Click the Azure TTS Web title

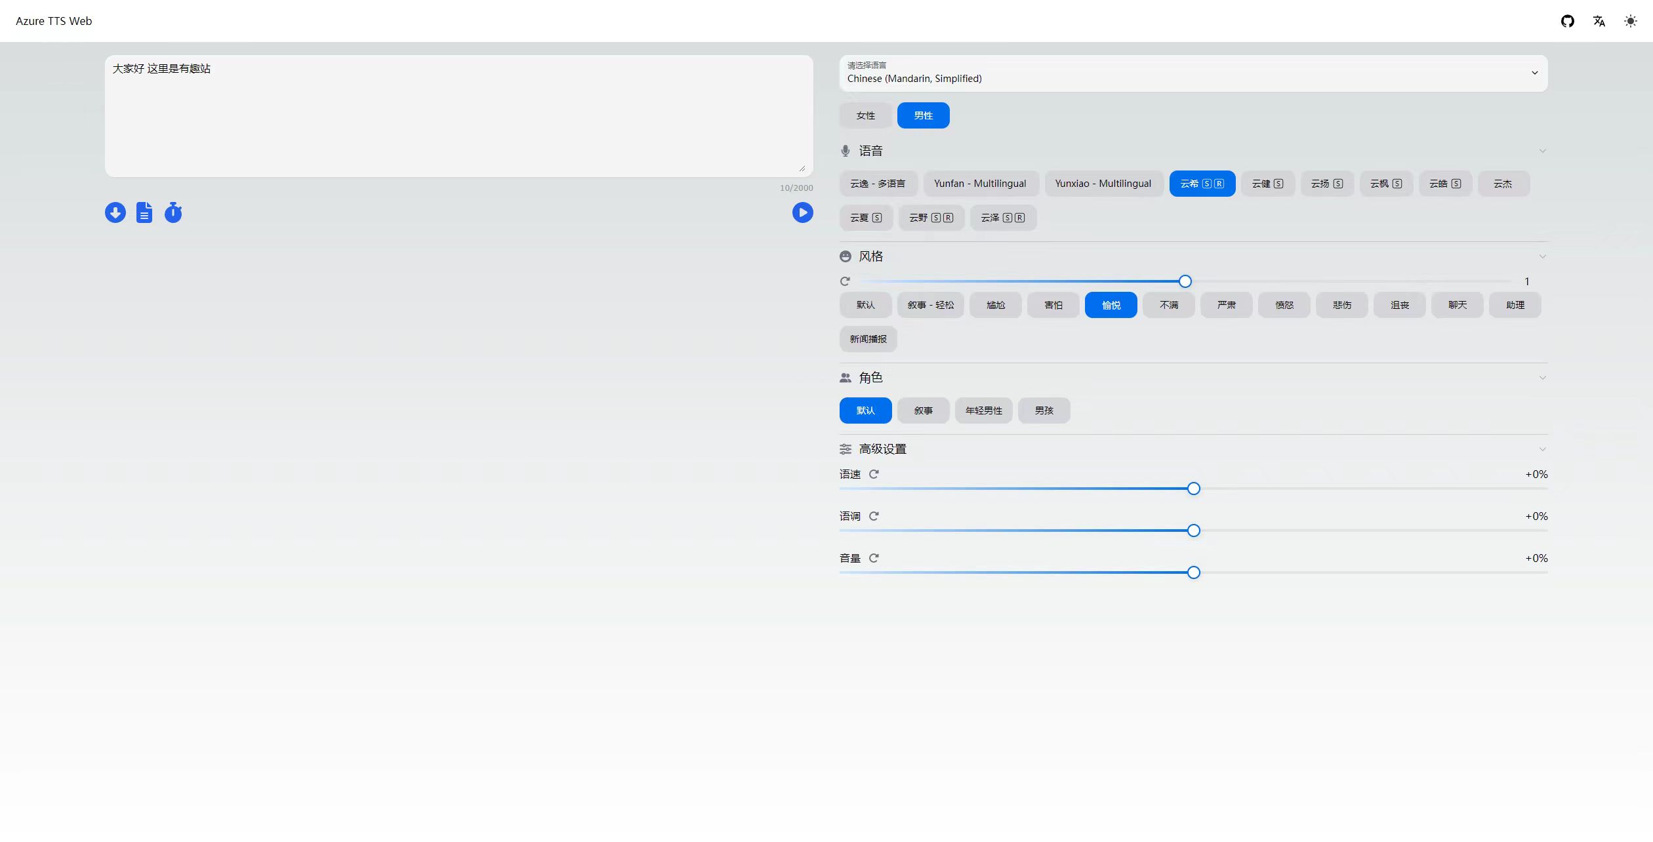54,21
